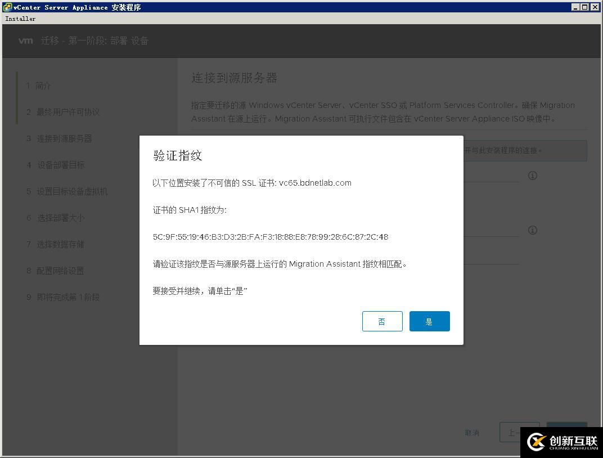Select step 8 配置网络设置
603x458 pixels.
55,271
